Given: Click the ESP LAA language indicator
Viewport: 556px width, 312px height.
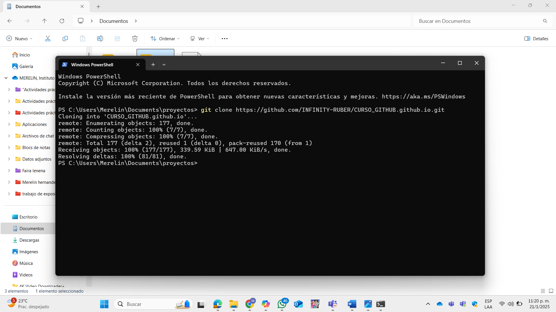Looking at the screenshot, I should click(x=488, y=304).
